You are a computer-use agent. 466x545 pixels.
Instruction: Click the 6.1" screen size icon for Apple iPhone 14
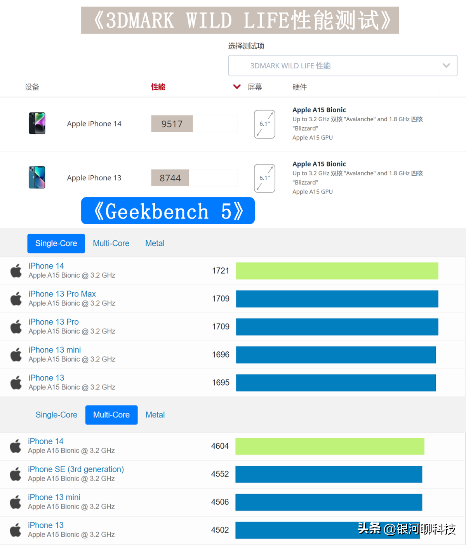tap(264, 124)
